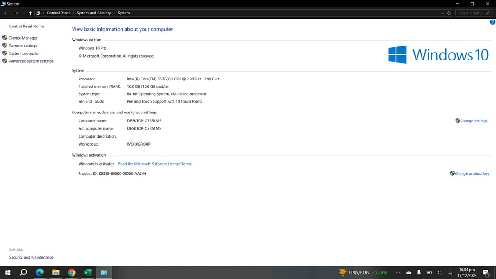Open Remote settings in left panel
The height and width of the screenshot is (279, 496).
23,46
